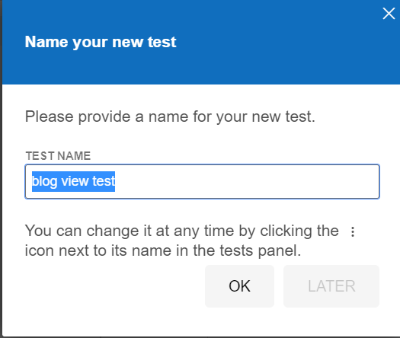
Task: Click the word 'blog' in the input
Action: [x=45, y=181]
